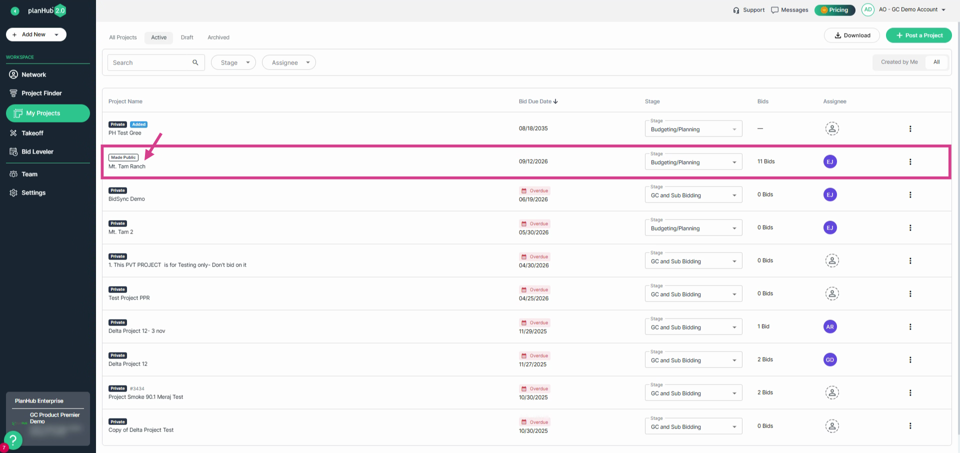Open the Assignee filter dropdown
The width and height of the screenshot is (960, 453).
[x=289, y=62]
